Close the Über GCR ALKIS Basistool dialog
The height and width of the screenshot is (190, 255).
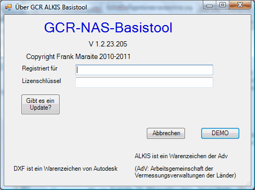(240, 5)
